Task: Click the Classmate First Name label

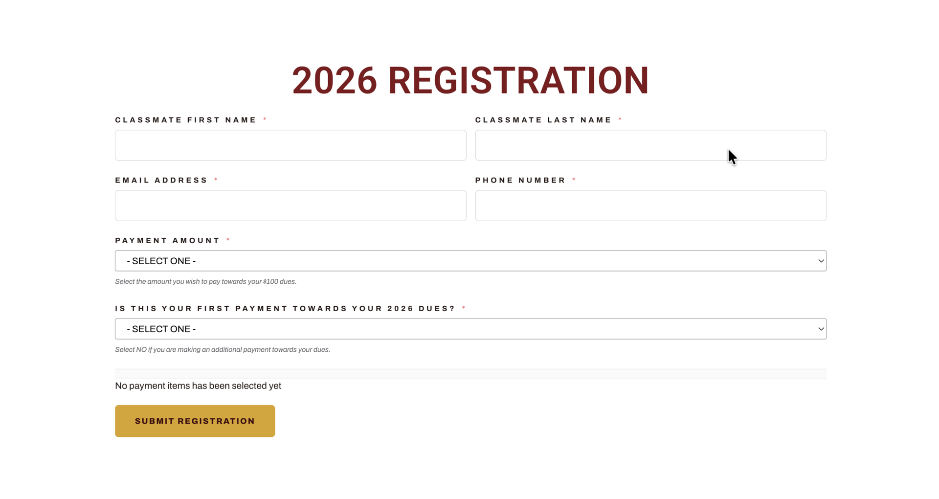Action: click(186, 120)
